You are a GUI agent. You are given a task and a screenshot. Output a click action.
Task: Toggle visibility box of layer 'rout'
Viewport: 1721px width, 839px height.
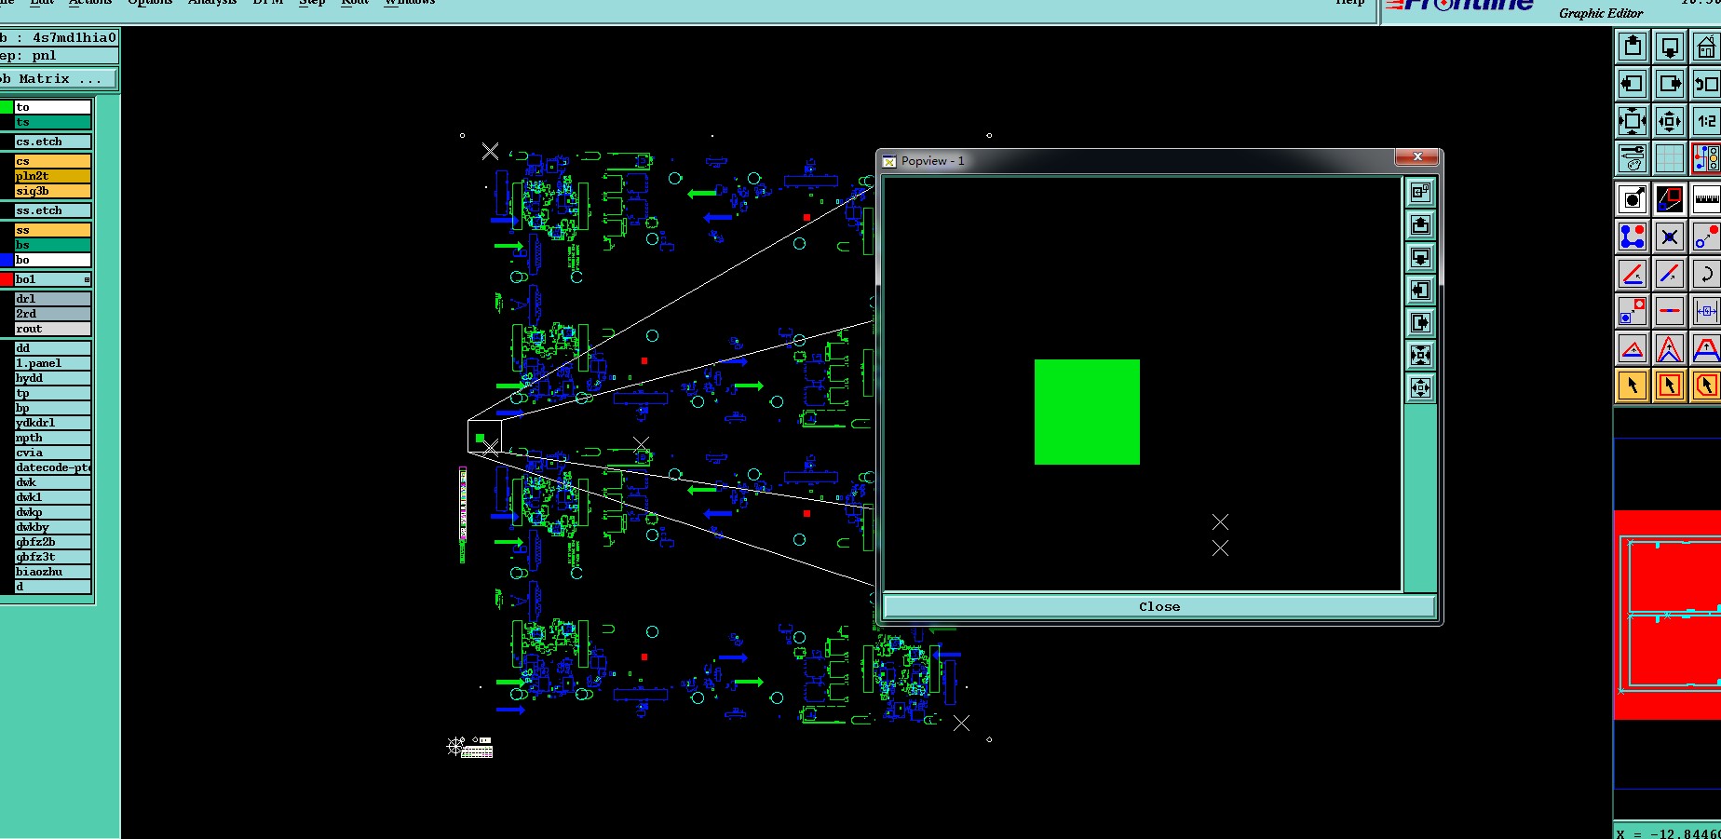click(7, 329)
